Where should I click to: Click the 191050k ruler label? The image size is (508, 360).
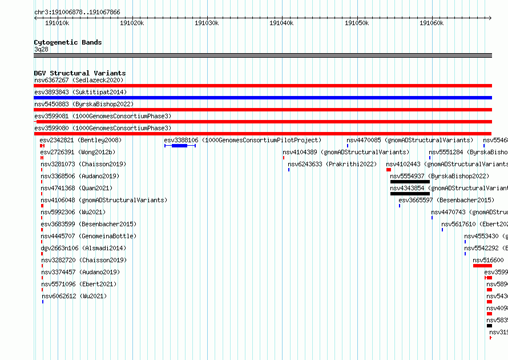pos(357,23)
